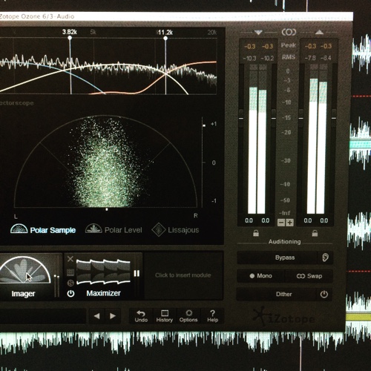Select the Lissajous vectorscope mode
The height and width of the screenshot is (371, 371).
click(x=175, y=229)
